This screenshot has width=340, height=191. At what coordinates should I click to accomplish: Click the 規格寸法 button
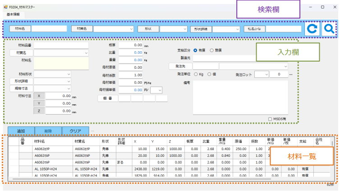(21, 89)
